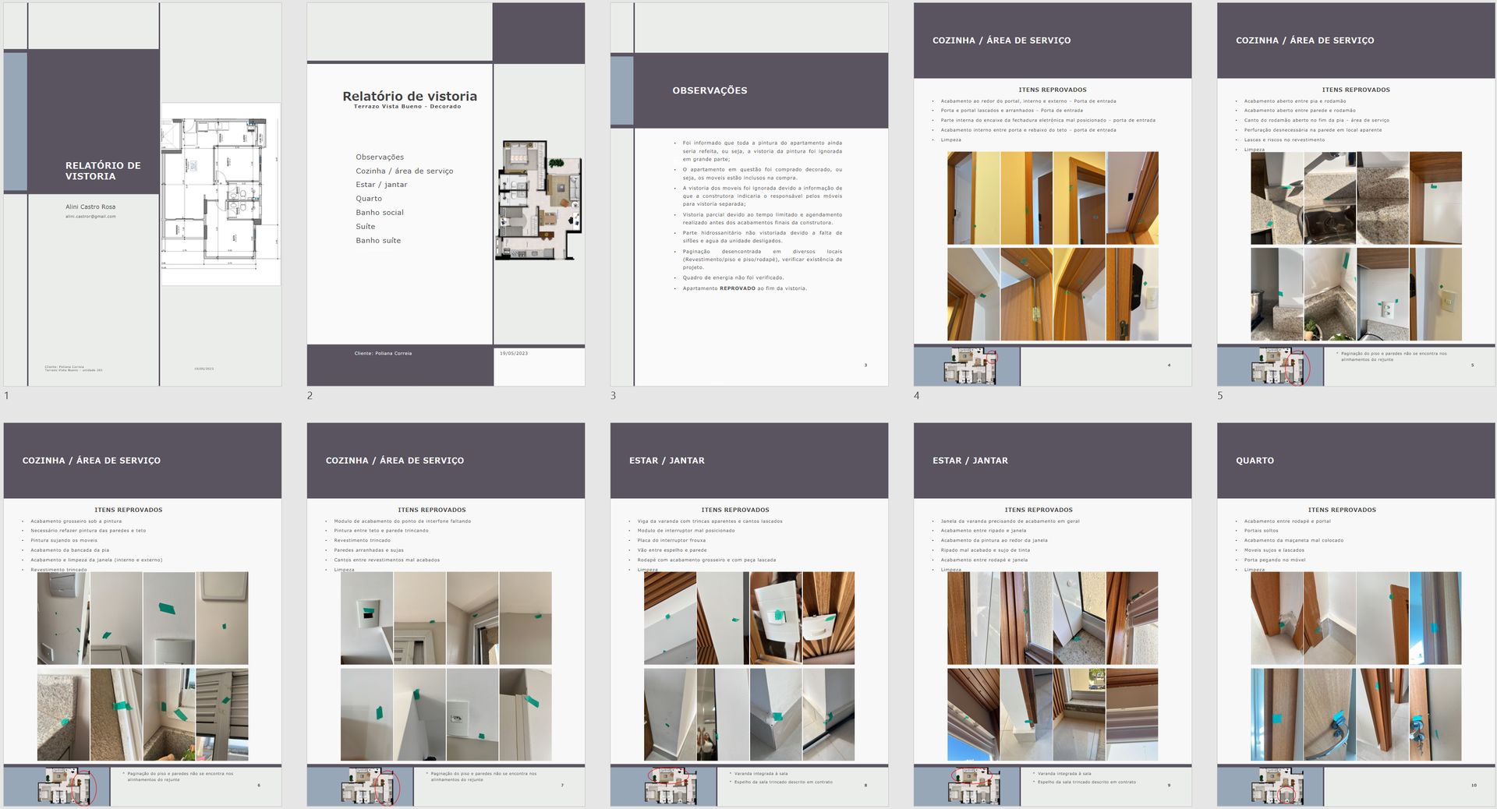Click the colored apartment plan on slide 2
The width and height of the screenshot is (1497, 809).
pyautogui.click(x=539, y=200)
